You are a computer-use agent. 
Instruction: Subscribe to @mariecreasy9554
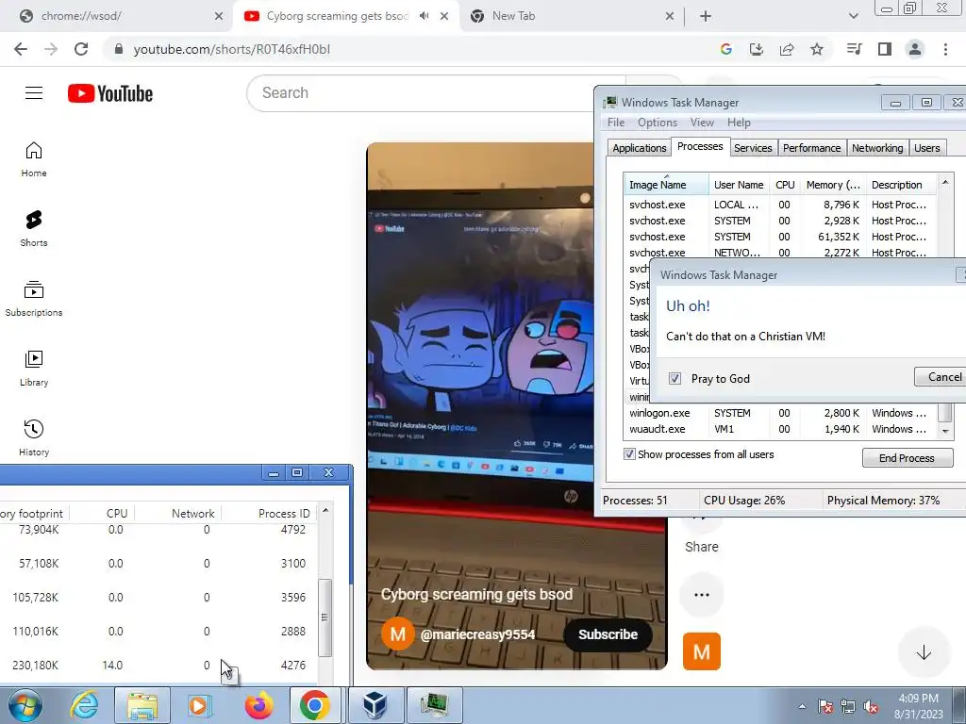(608, 634)
